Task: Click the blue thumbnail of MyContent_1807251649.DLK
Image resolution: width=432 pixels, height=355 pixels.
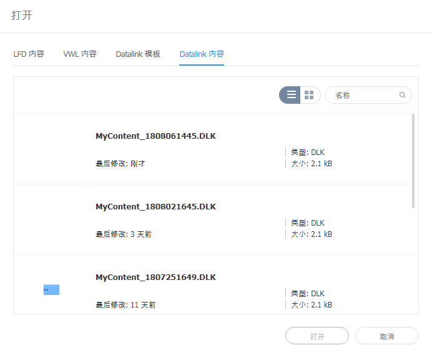Action: point(51,289)
